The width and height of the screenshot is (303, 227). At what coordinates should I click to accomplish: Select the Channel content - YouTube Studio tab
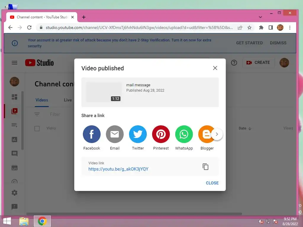tap(42, 17)
